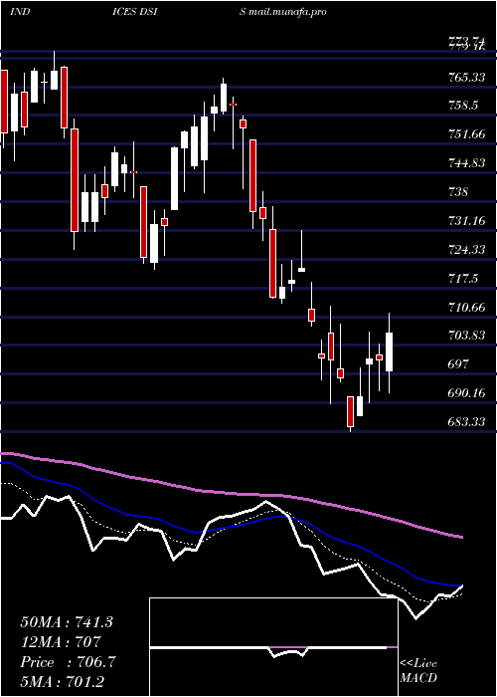This screenshot has height=697, width=497.
Task: Click the 690.16 price axis label
Action: [x=467, y=393]
